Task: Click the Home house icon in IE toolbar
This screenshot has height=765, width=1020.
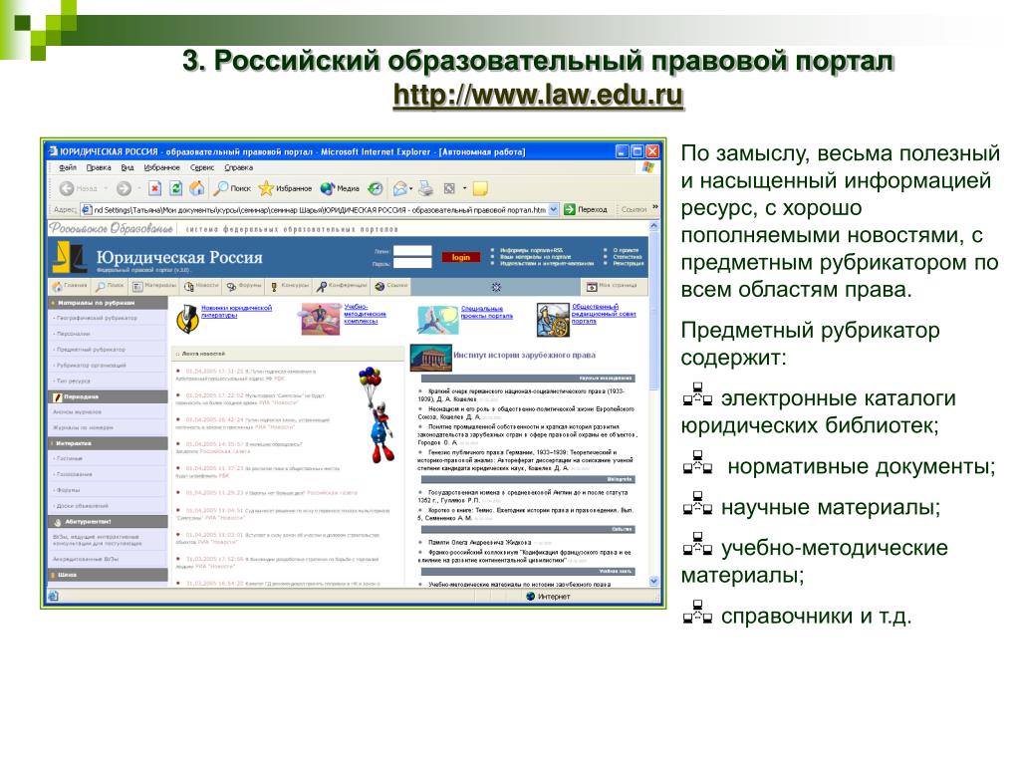Action: tap(196, 188)
